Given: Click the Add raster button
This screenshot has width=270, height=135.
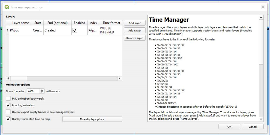Looking at the screenshot, I should click(x=135, y=31).
